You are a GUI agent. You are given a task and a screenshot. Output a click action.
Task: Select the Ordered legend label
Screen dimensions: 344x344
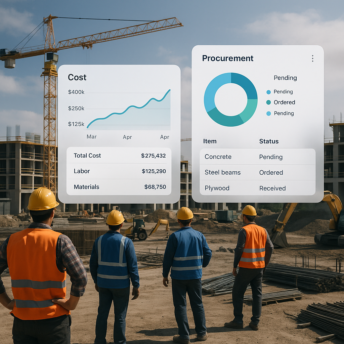[x=284, y=102]
